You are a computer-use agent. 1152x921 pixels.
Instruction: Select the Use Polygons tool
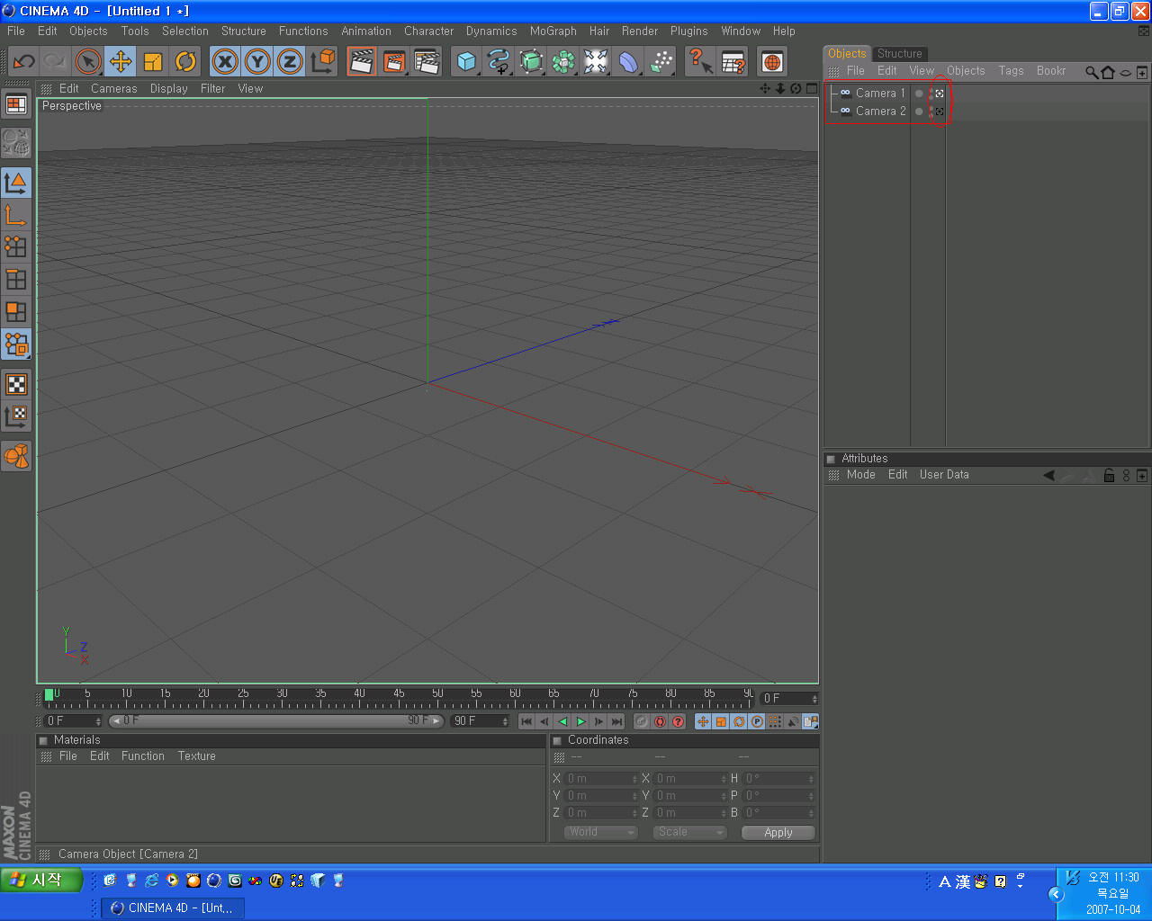click(16, 312)
